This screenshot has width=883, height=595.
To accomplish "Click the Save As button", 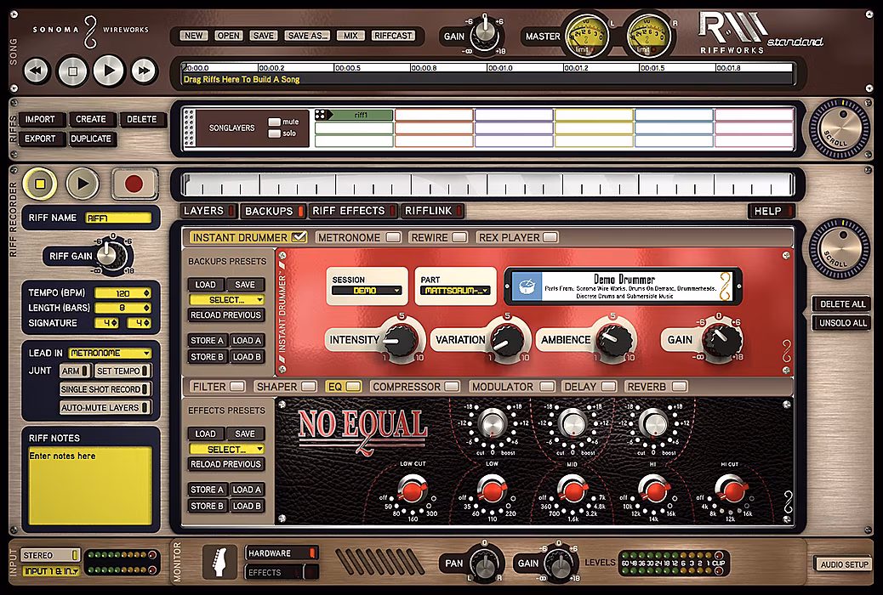I will [x=307, y=36].
